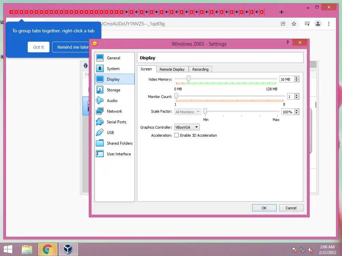Open Chrome three-dot menu
Viewport: 342px width, 256px height.
(x=329, y=24)
